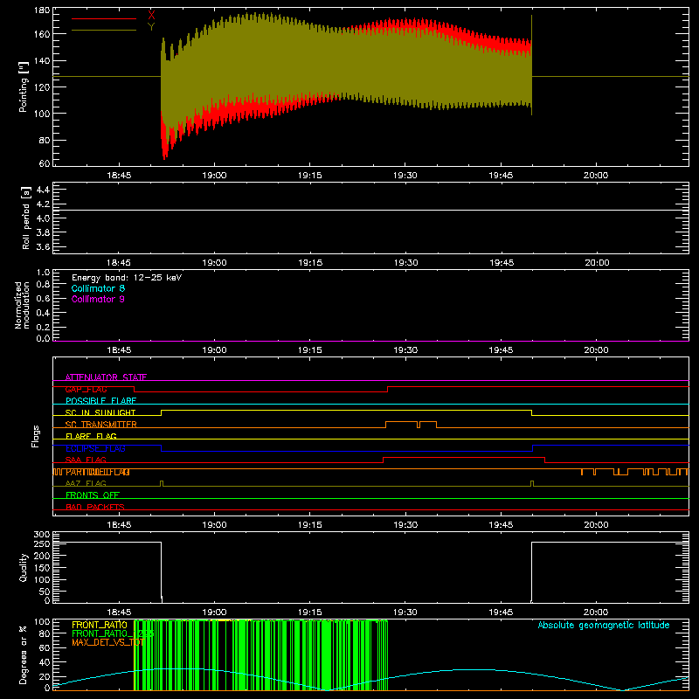The height and width of the screenshot is (699, 699).
Task: Click the orange MAX_DET_VS_TOT legend entry
Action: pos(107,642)
